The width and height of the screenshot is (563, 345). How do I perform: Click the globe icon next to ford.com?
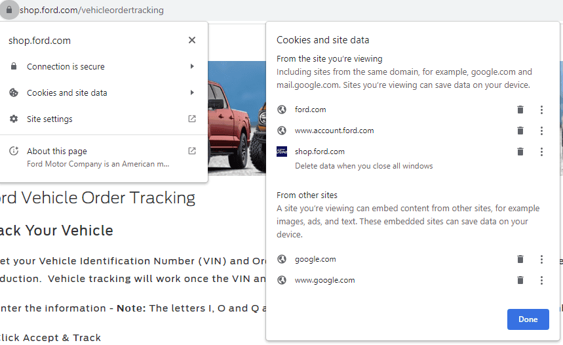point(282,110)
